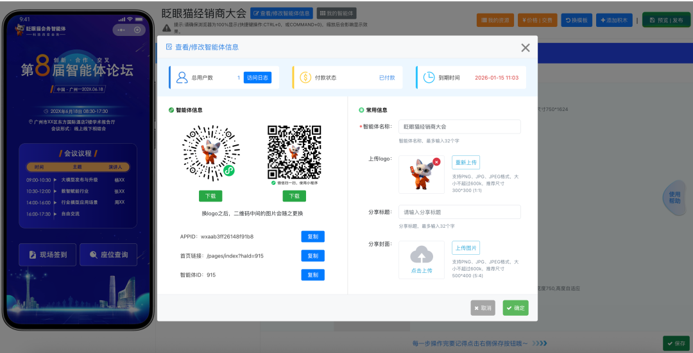Viewport: 693px width, 353px height.
Task: Open 我的智能体 from top bar
Action: coord(336,13)
